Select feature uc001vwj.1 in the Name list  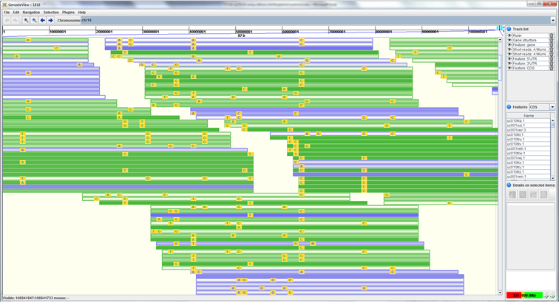[529, 158]
